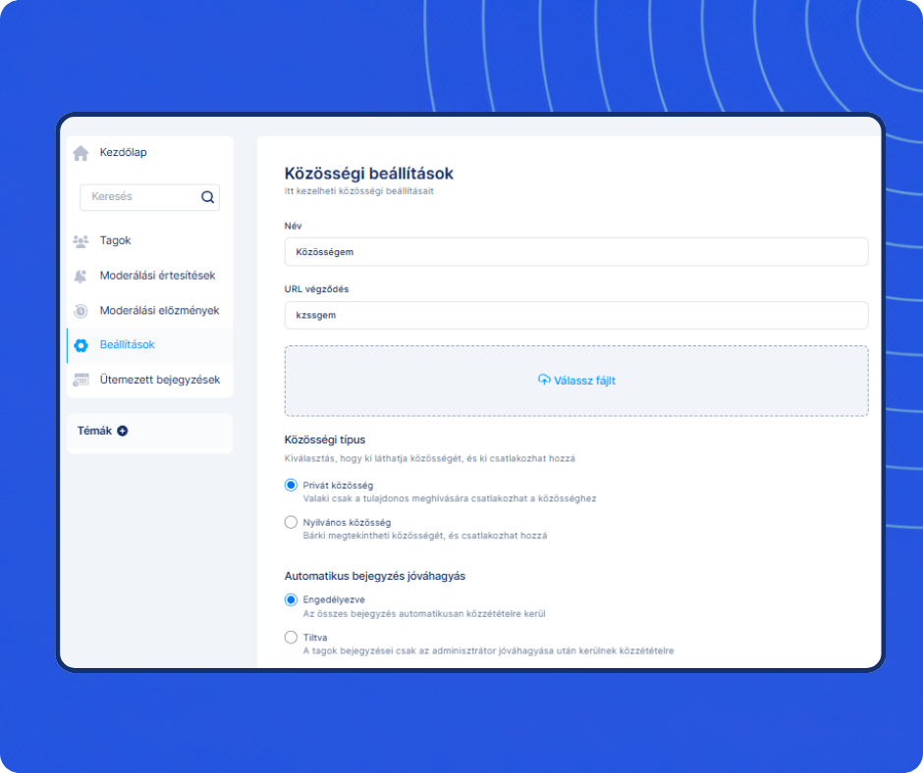Click the bell icon for Moderálási értesítések

[81, 276]
